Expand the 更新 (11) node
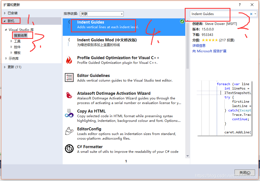The image size is (260, 181). tap(5, 67)
